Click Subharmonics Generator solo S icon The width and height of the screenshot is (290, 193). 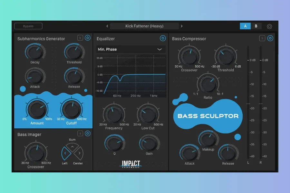pos(80,38)
